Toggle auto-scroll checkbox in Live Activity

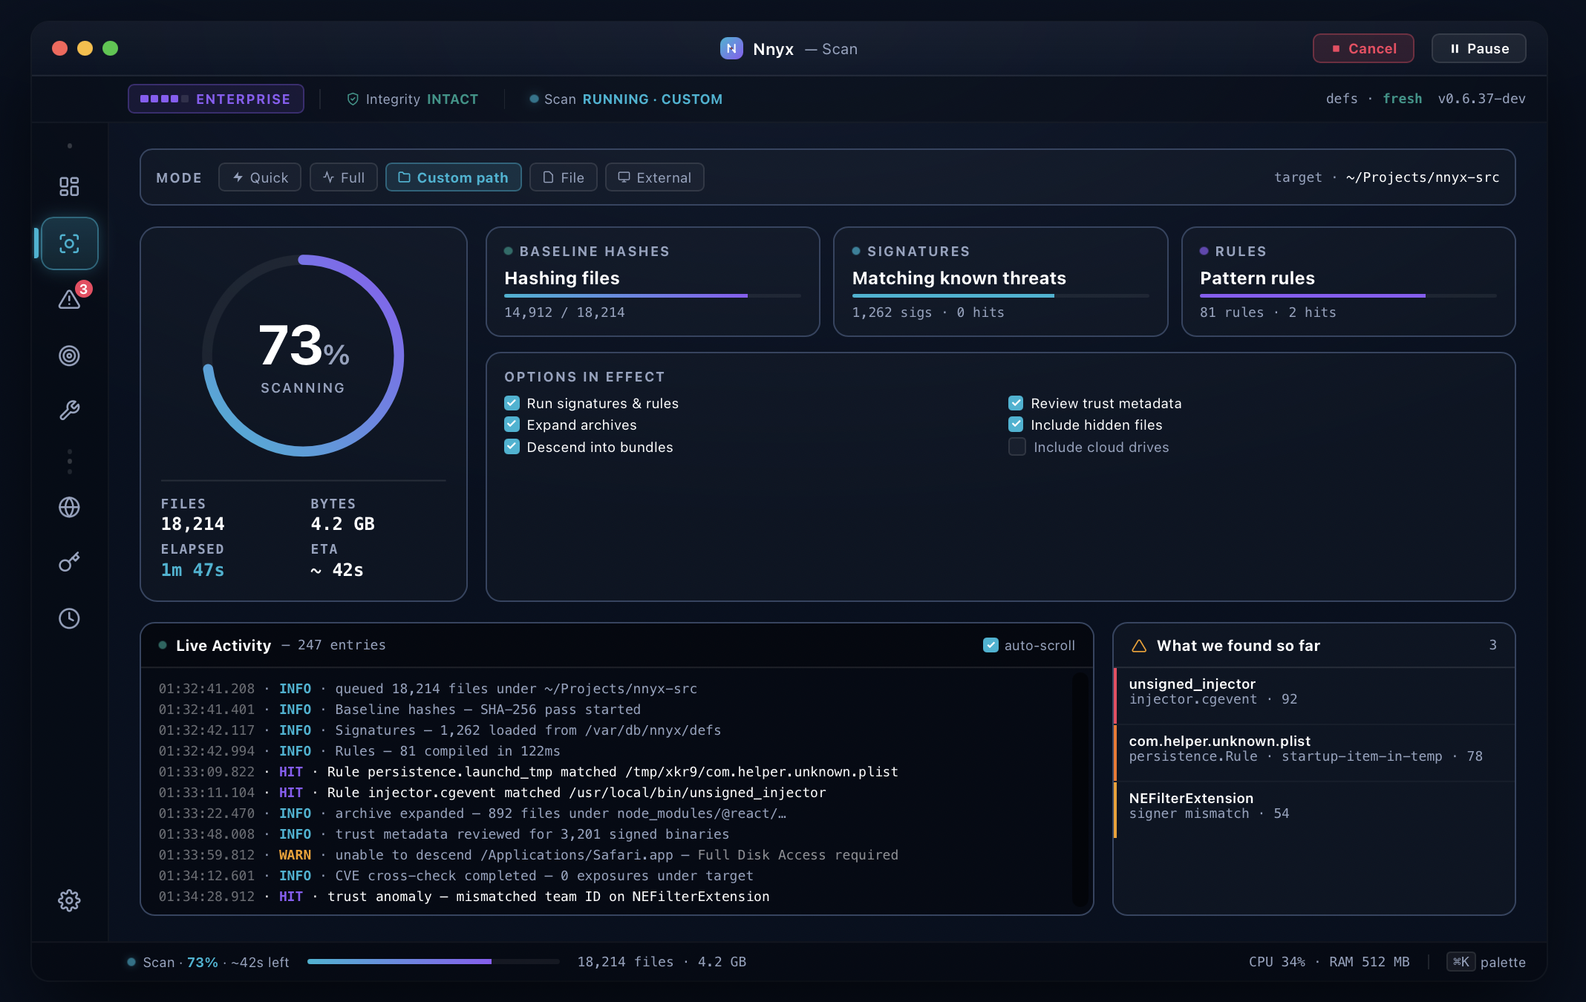pos(991,645)
